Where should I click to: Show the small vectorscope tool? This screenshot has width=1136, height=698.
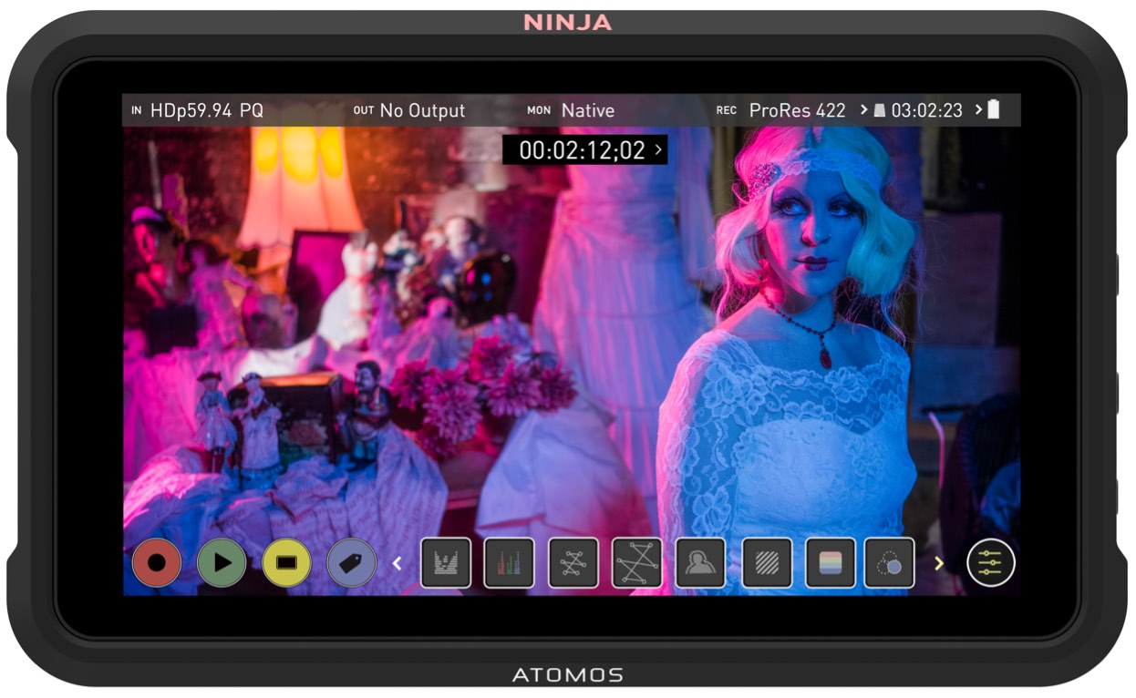(573, 563)
